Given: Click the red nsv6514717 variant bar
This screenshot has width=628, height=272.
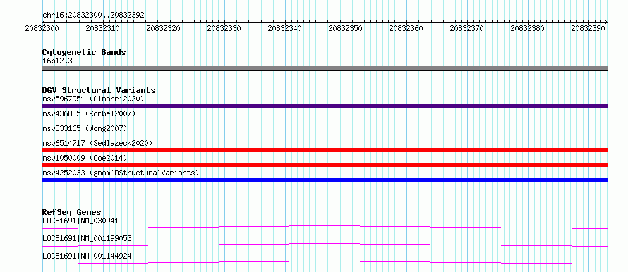Looking at the screenshot, I should pos(325,150).
